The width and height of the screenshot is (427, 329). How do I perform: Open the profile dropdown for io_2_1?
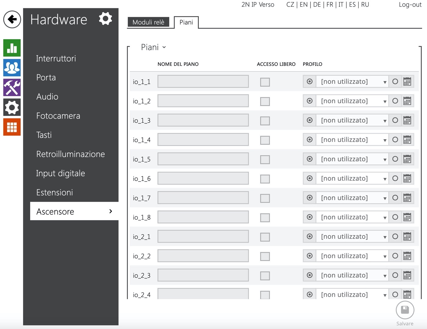(352, 236)
